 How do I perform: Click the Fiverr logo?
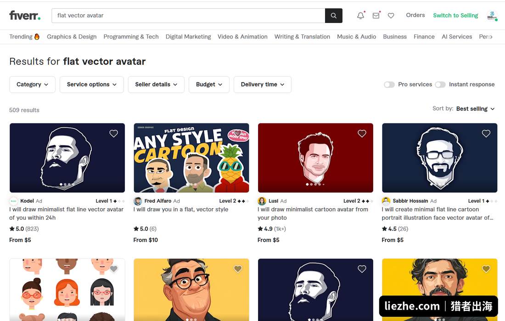click(x=25, y=15)
